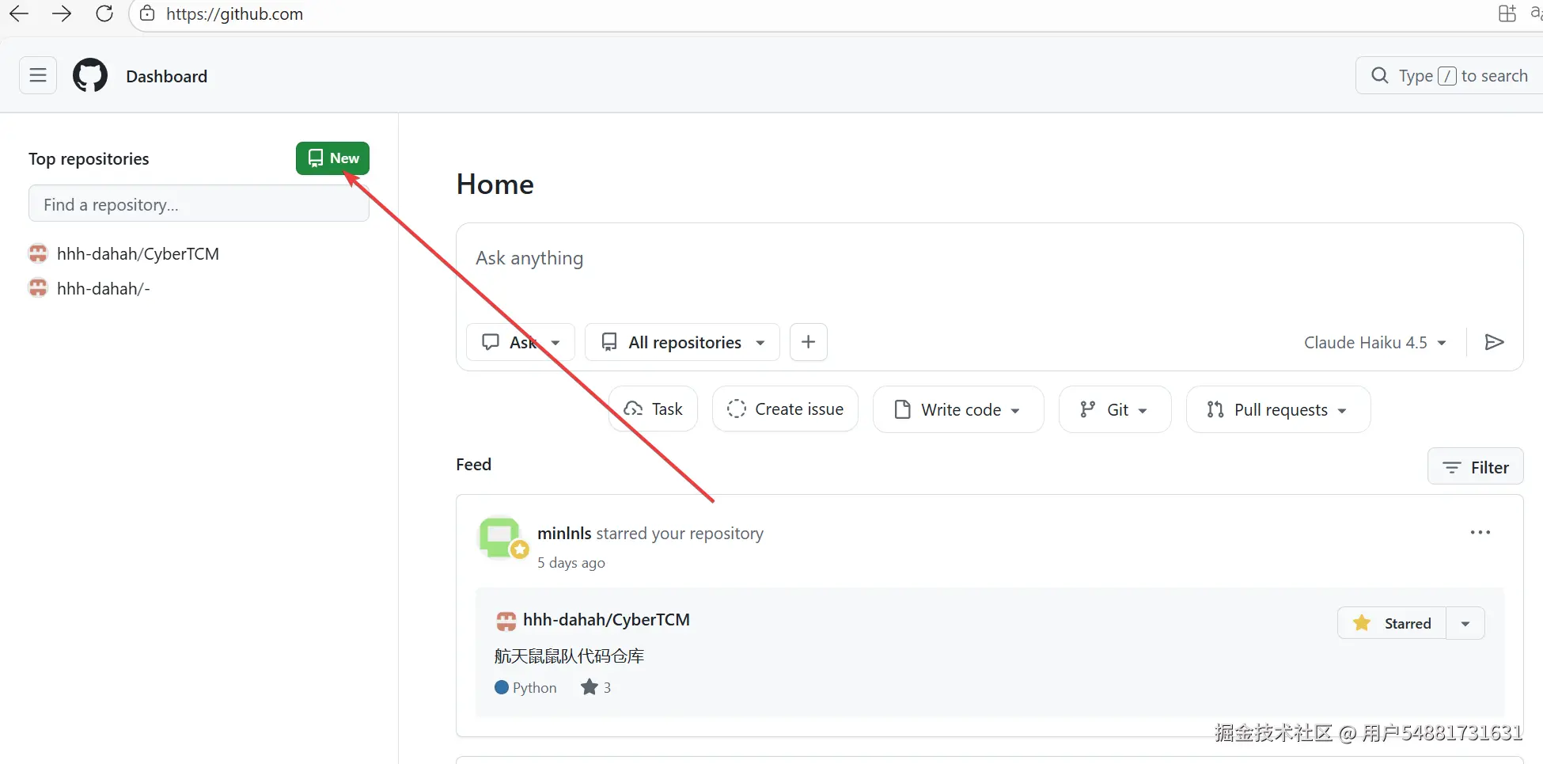Screen dimensions: 1543x764
Task: Focus the Type / to search box
Action: (x=1450, y=76)
